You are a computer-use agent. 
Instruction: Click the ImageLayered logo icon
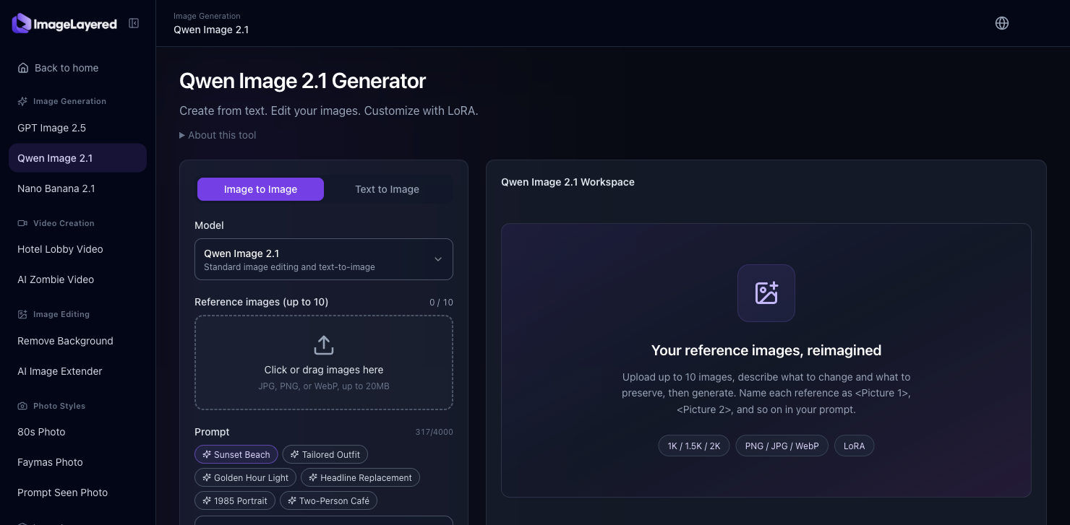click(x=22, y=23)
